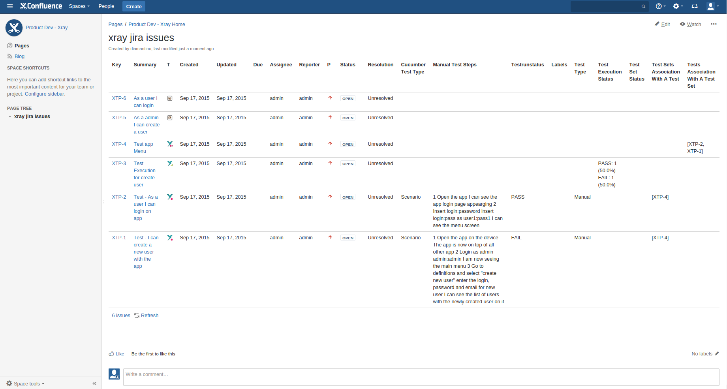Viewport: 727px width, 389px height.
Task: Open issue XTP-3
Action: [x=119, y=163]
